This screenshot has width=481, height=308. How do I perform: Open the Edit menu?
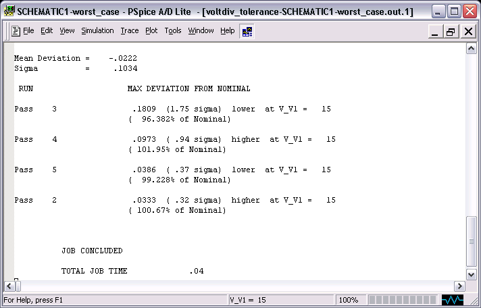[x=47, y=30]
